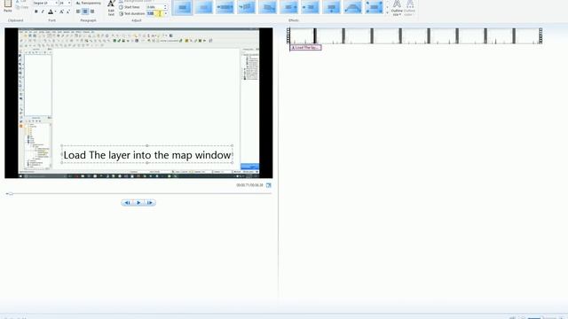Select the seventh text effect thumbnail
The width and height of the screenshot is (568, 319).
tap(310, 7)
